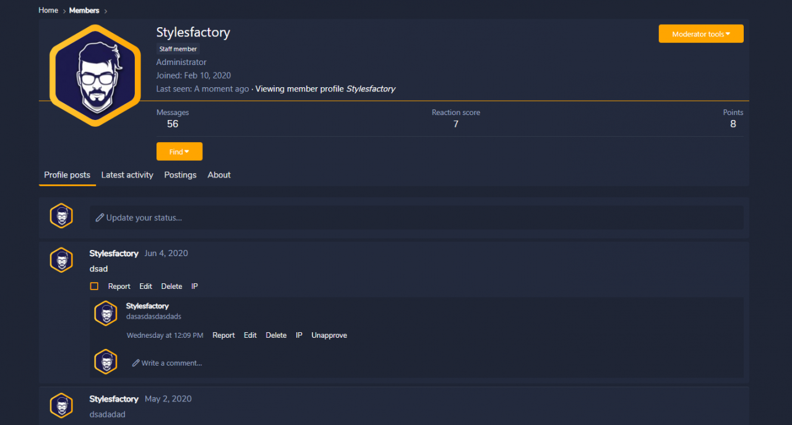Open the Moderator tools dropdown
The image size is (792, 425).
click(x=701, y=34)
